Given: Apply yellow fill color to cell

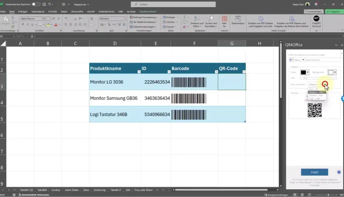Looking at the screenshot, I should tap(48, 25).
